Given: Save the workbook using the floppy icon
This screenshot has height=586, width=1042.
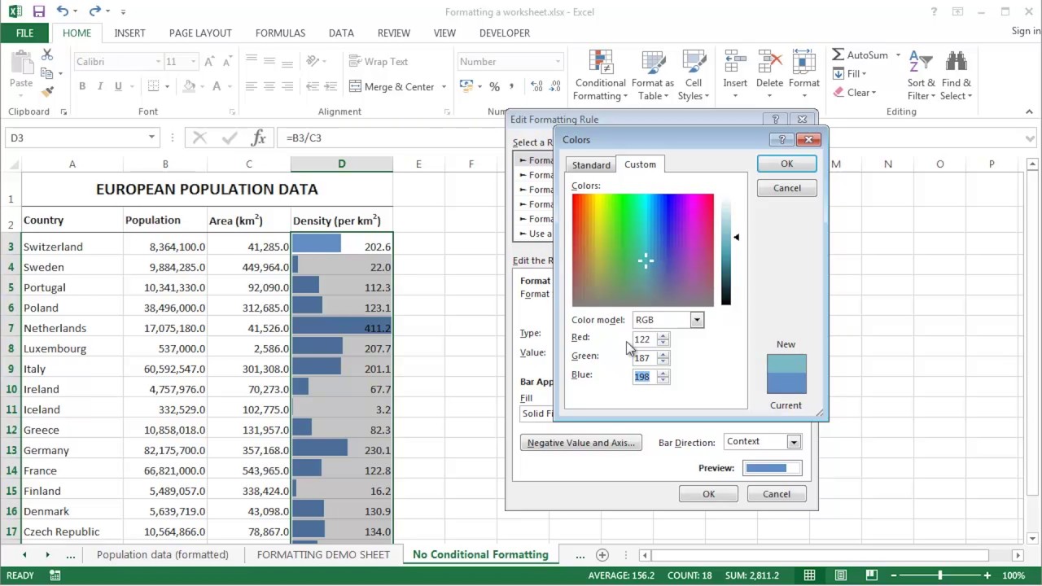Looking at the screenshot, I should [38, 11].
